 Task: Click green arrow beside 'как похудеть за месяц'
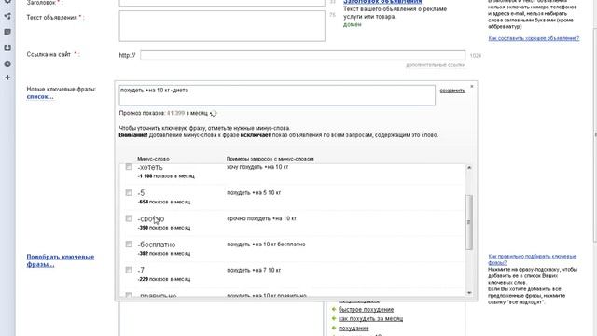334,319
